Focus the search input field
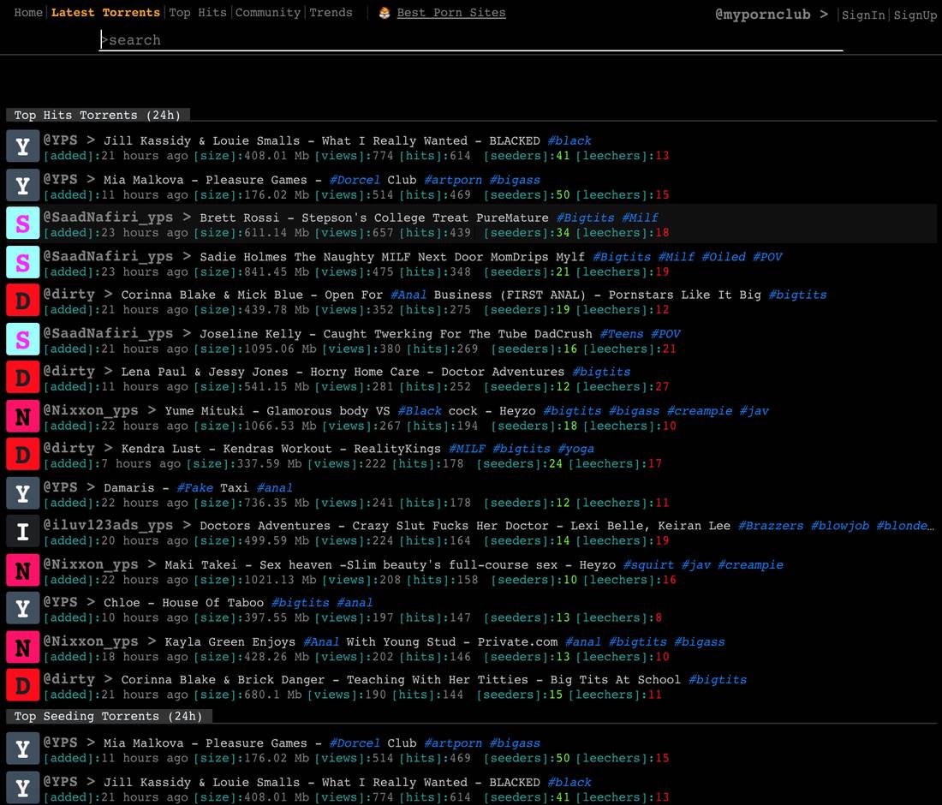 click(471, 40)
